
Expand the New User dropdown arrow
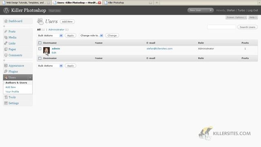click(210, 10)
